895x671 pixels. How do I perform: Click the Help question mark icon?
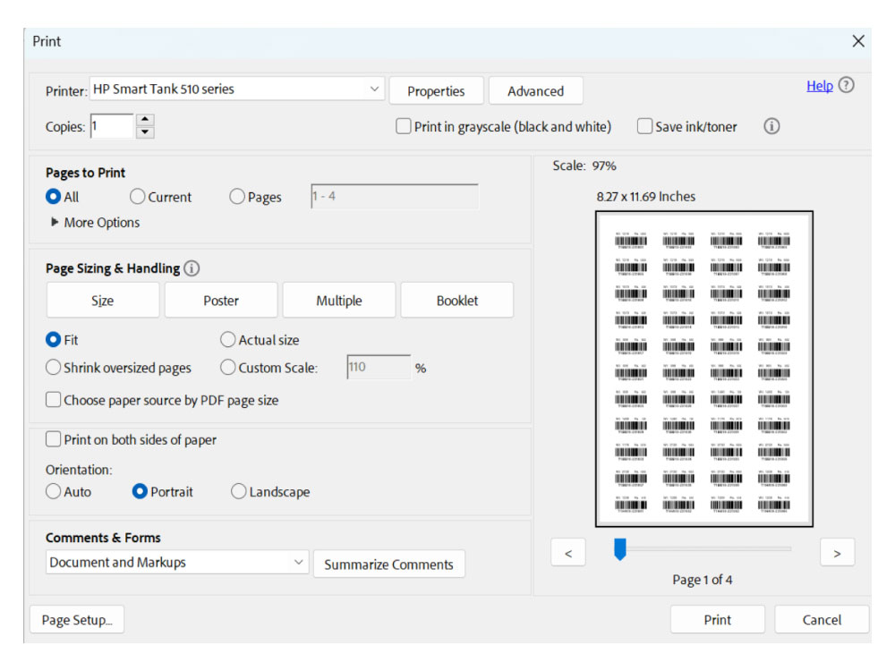pos(846,85)
